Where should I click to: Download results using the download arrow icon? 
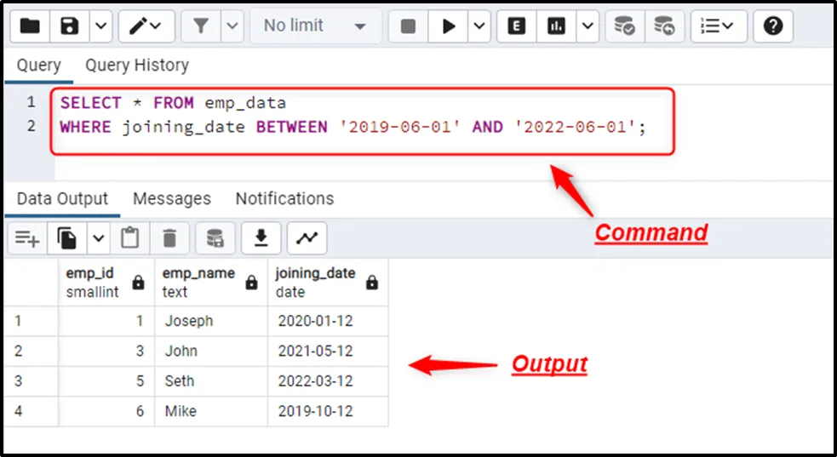coord(261,238)
